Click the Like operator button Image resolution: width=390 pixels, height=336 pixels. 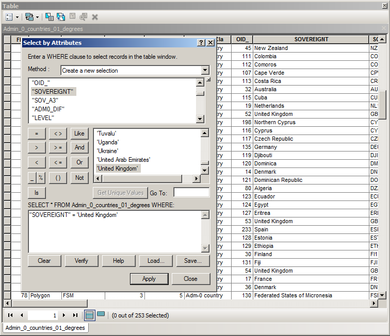coord(79,133)
